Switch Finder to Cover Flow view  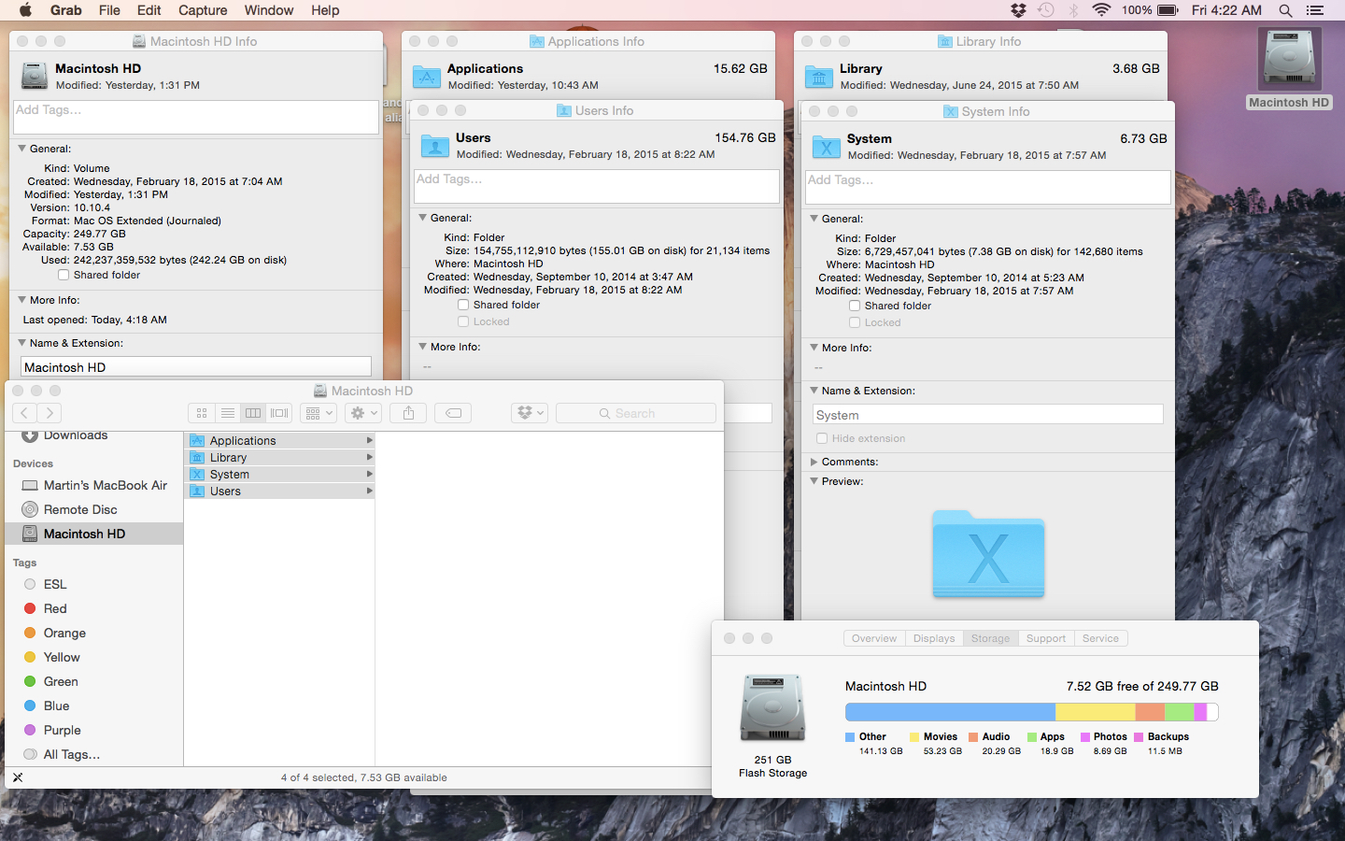point(279,413)
